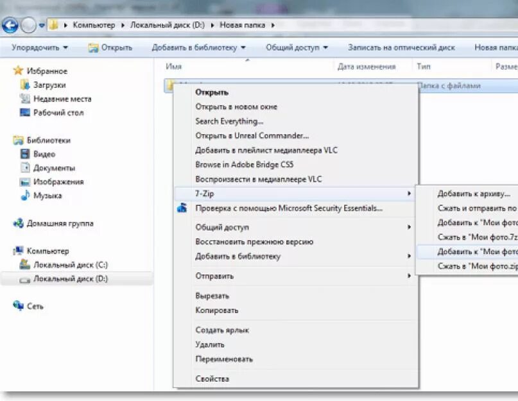Click the Компьютер icon in sidebar
The height and width of the screenshot is (401, 518).
point(18,251)
